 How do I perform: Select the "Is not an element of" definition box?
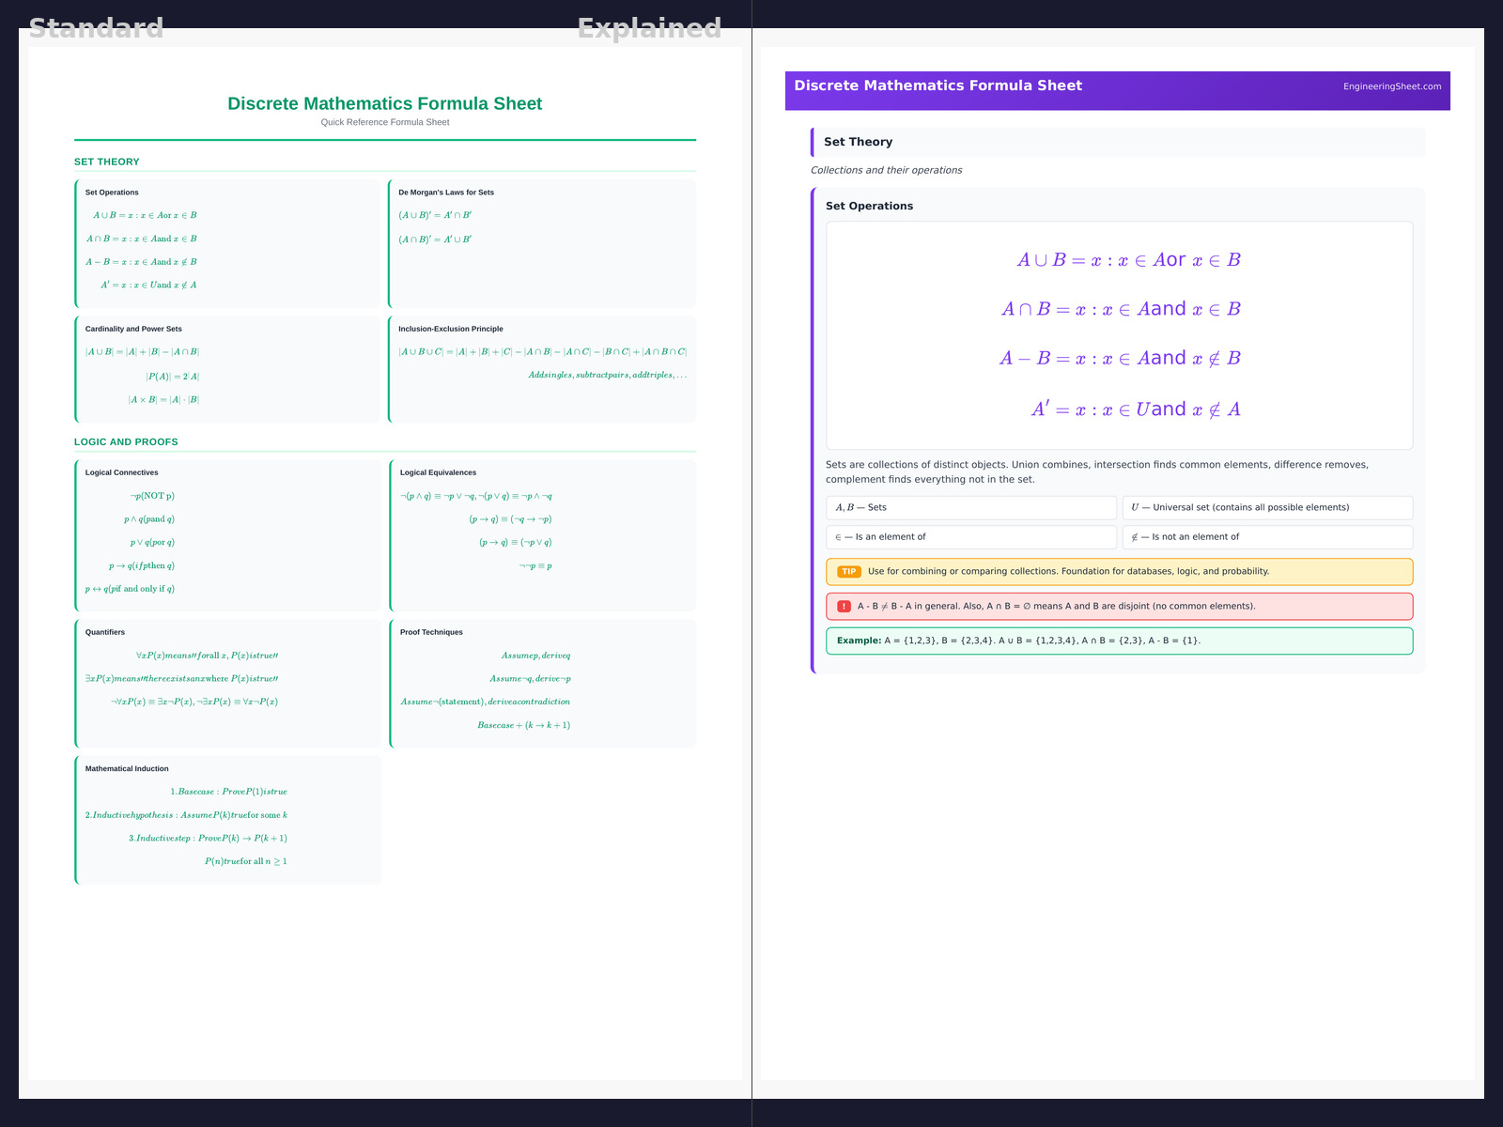click(x=1266, y=537)
